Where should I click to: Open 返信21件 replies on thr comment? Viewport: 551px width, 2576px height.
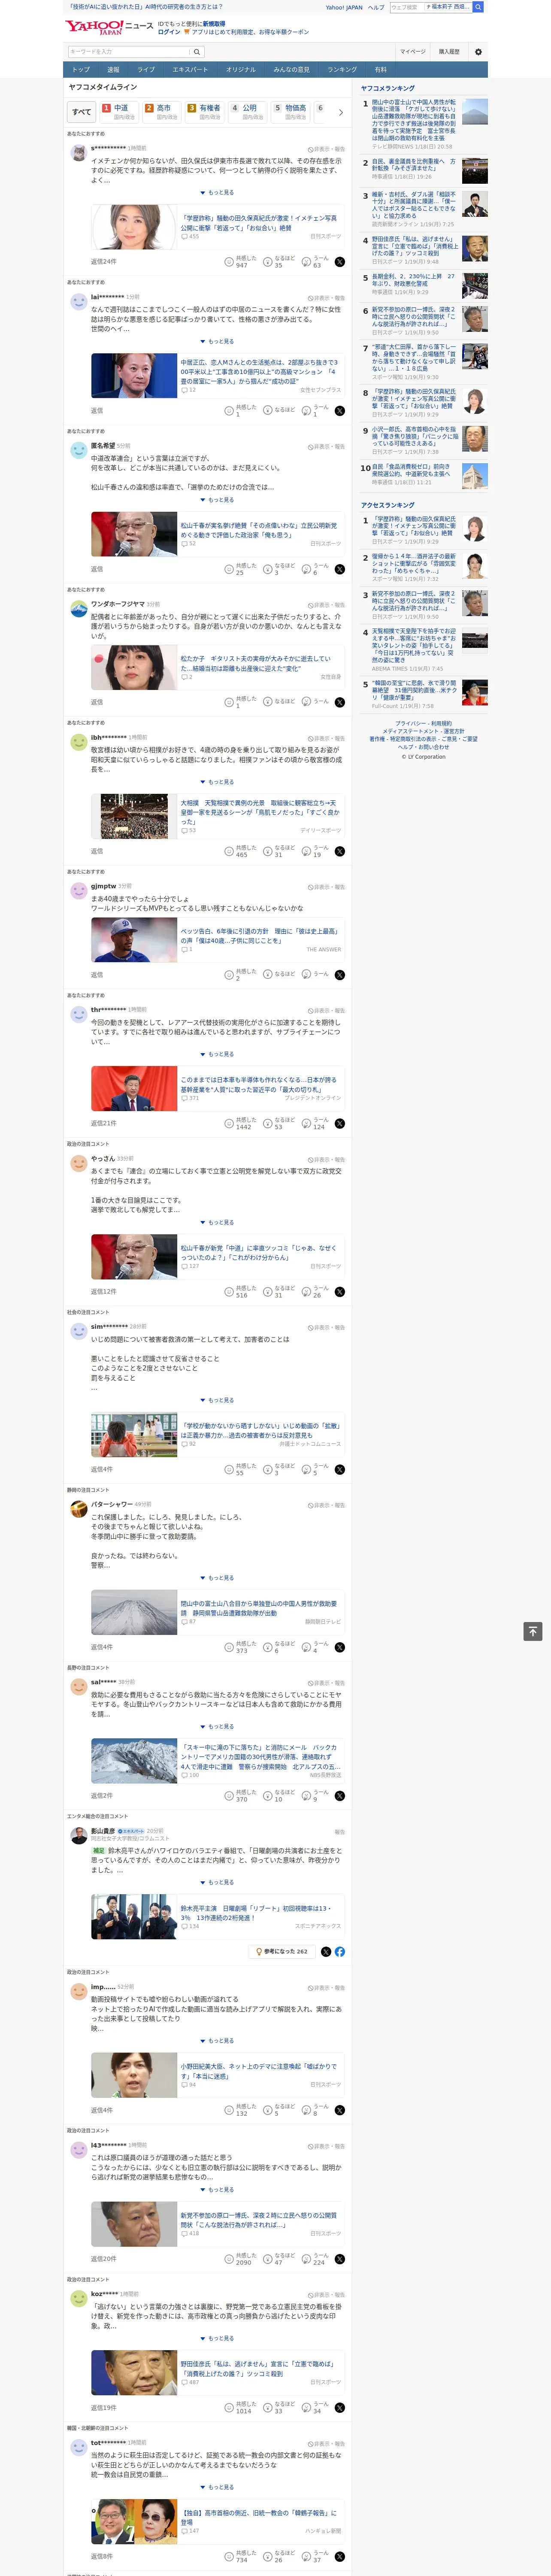pos(103,1124)
